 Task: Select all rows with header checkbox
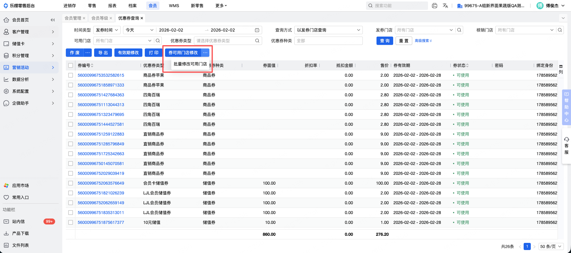71,65
